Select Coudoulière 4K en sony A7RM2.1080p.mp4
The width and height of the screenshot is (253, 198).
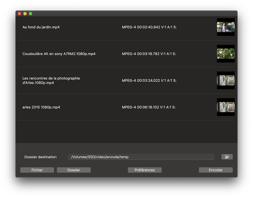pyautogui.click(x=59, y=54)
